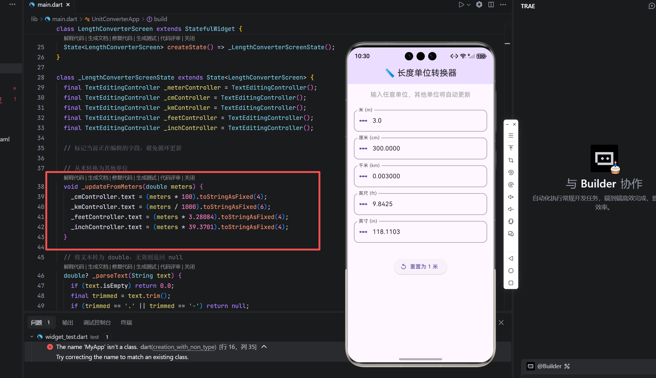Open the emulator toolbar hamburger menu
Screen dimensions: 656x378
tap(511, 135)
